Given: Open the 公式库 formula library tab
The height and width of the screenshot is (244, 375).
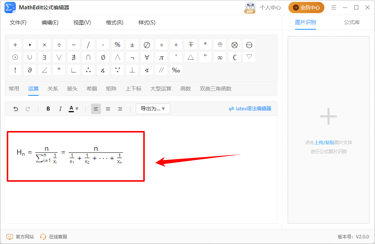Looking at the screenshot, I should click(352, 22).
